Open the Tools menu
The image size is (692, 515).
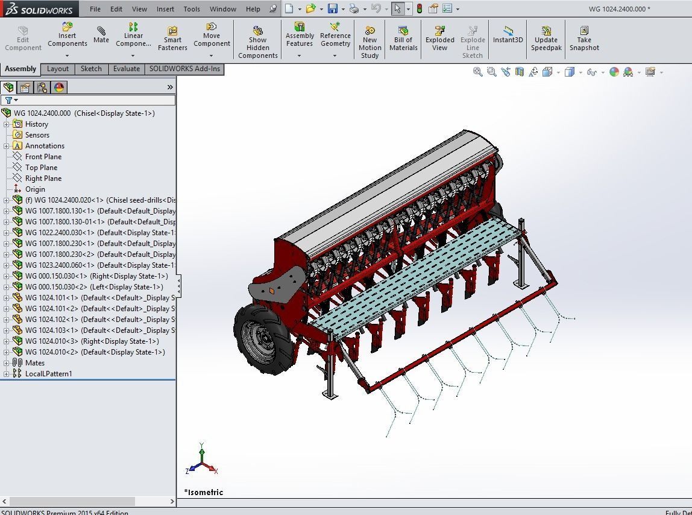(192, 9)
